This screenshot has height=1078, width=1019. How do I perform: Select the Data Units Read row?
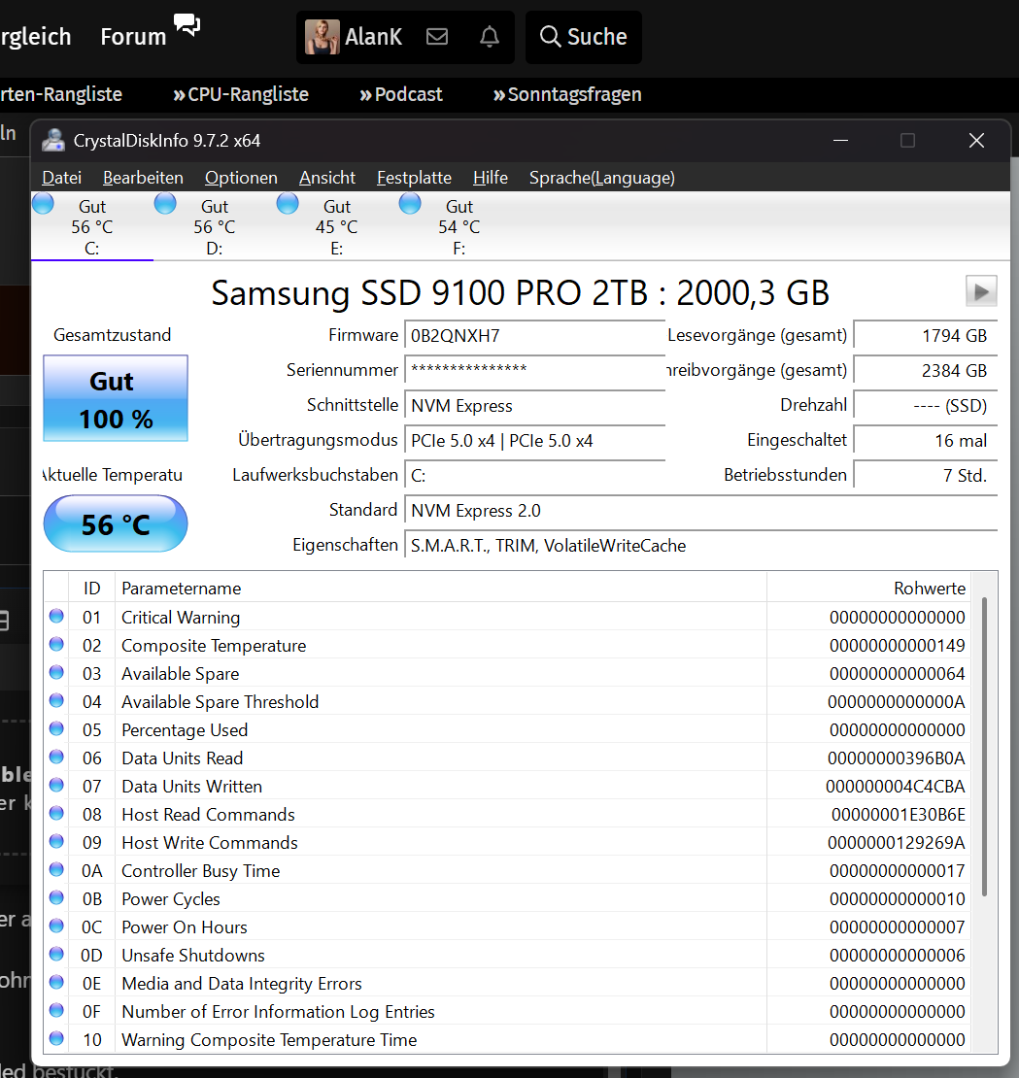(507, 758)
